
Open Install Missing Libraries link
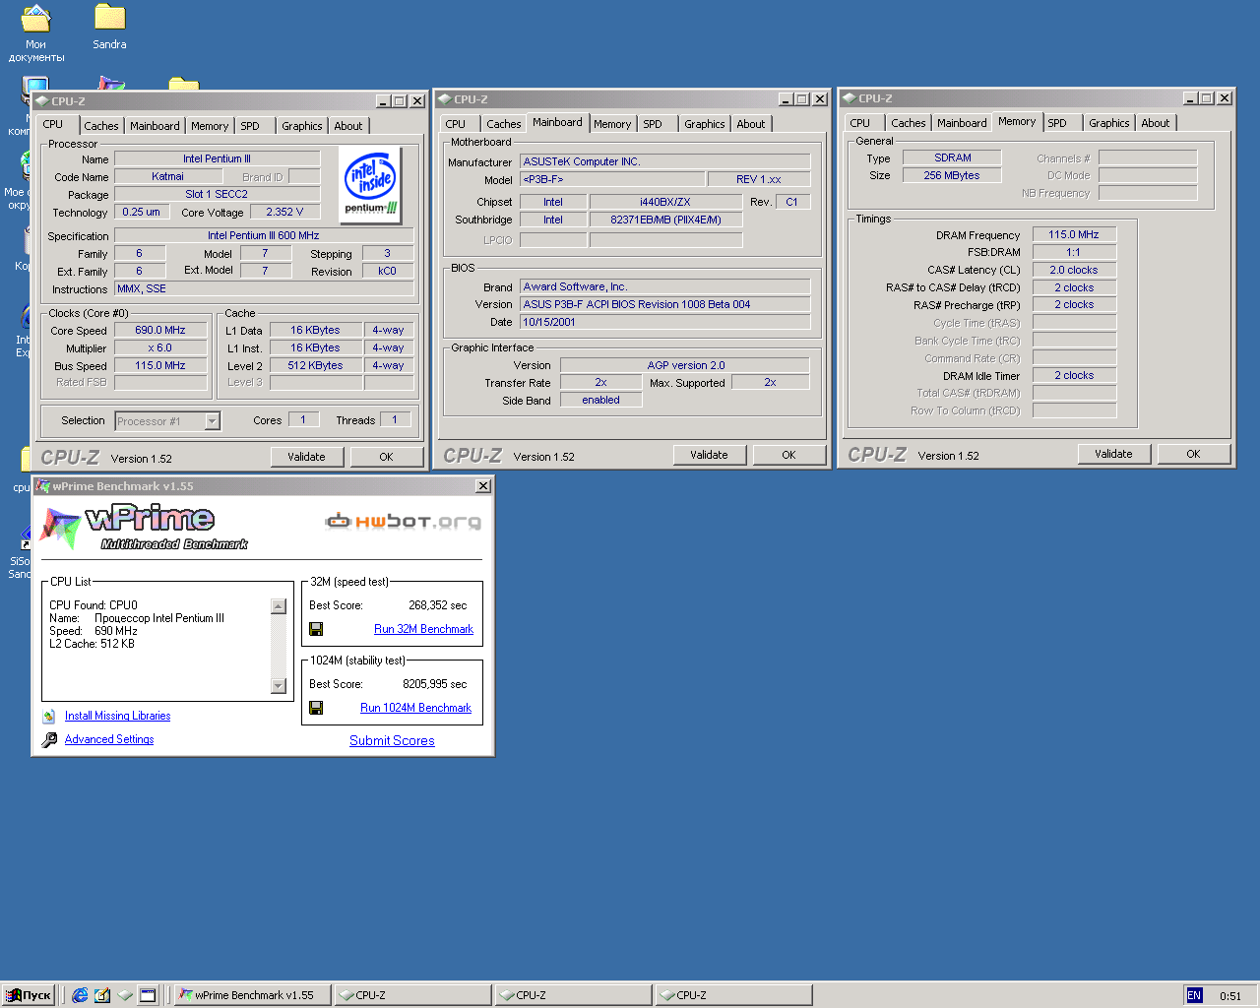[x=117, y=717]
